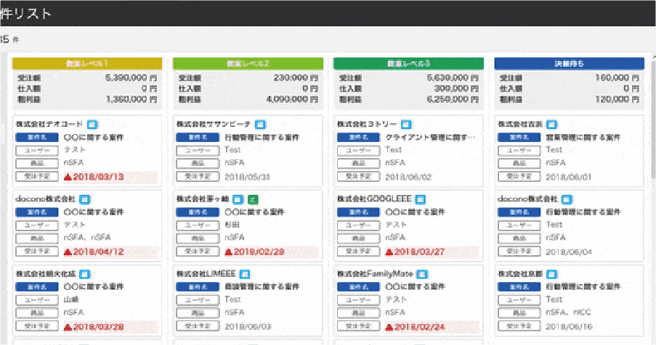This screenshot has height=345, width=656.
Task: Click the warning triangle next to 2018/04/12
Action: [x=68, y=252]
